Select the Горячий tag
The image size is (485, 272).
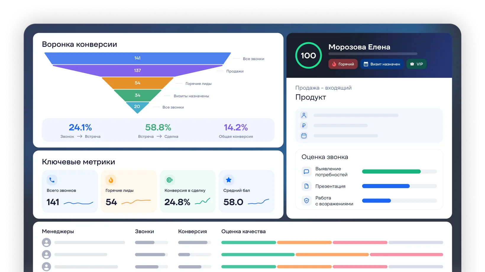pyautogui.click(x=343, y=64)
